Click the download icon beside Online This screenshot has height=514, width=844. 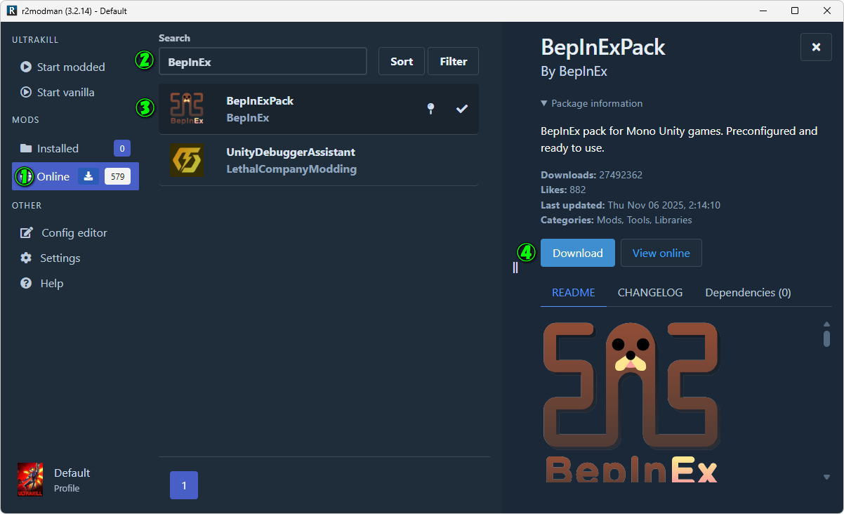(88, 176)
